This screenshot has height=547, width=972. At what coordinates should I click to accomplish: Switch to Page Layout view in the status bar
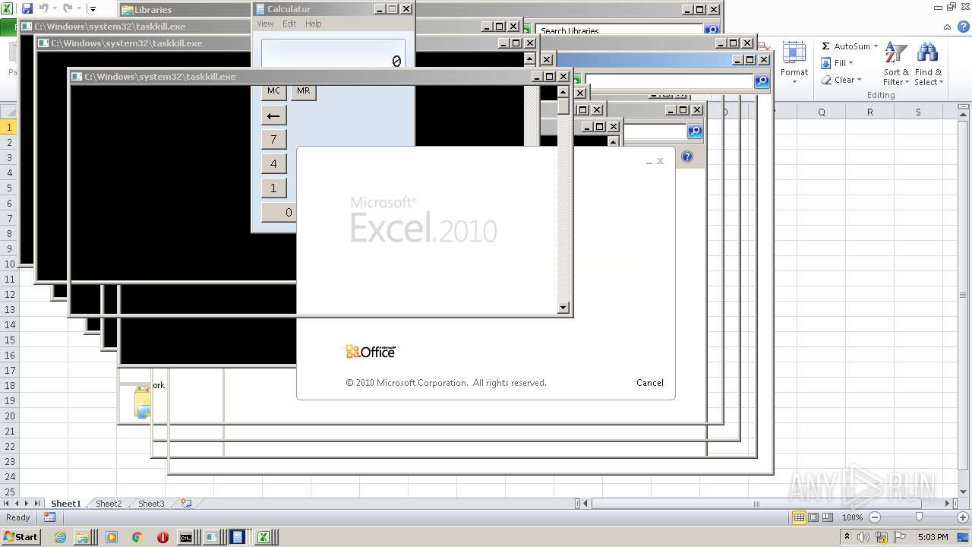[x=813, y=517]
